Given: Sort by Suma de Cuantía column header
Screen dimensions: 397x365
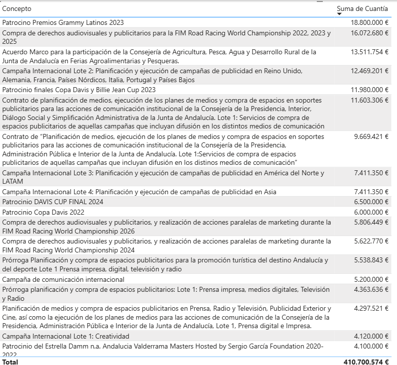Looking at the screenshot, I should pos(362,9).
